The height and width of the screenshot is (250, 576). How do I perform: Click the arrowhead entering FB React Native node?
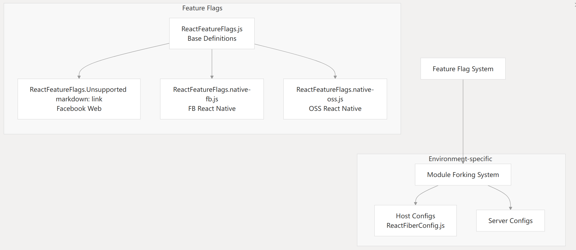212,77
